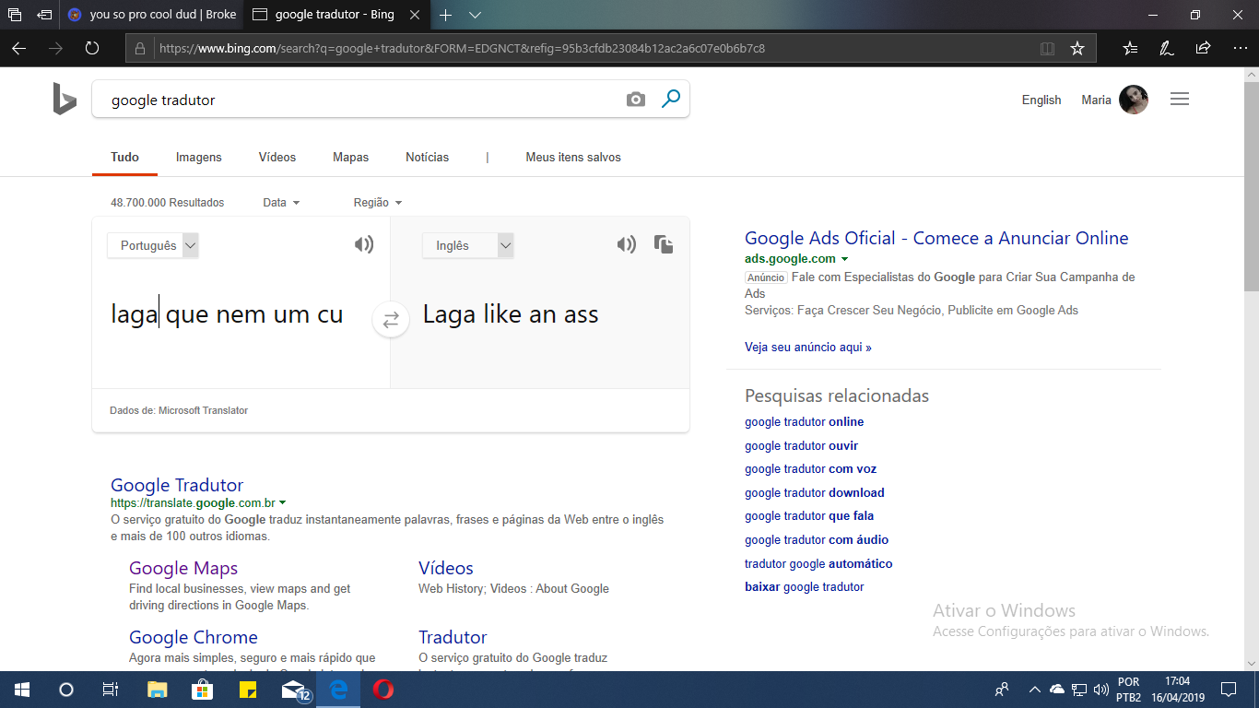Screen dimensions: 1259x708
Task: Add page to favorites with the star icon
Action: pyautogui.click(x=1077, y=48)
